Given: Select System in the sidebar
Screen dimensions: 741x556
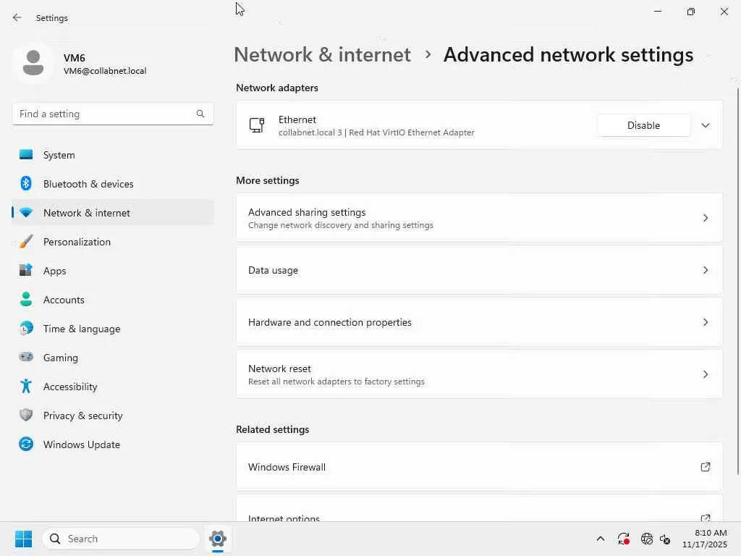Looking at the screenshot, I should coord(59,155).
